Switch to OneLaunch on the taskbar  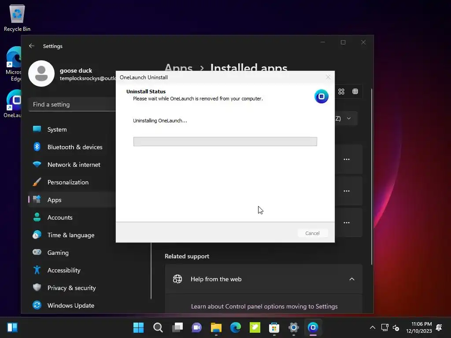point(313,327)
